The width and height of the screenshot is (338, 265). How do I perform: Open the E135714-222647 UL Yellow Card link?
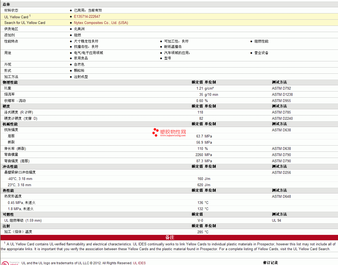tap(87, 16)
